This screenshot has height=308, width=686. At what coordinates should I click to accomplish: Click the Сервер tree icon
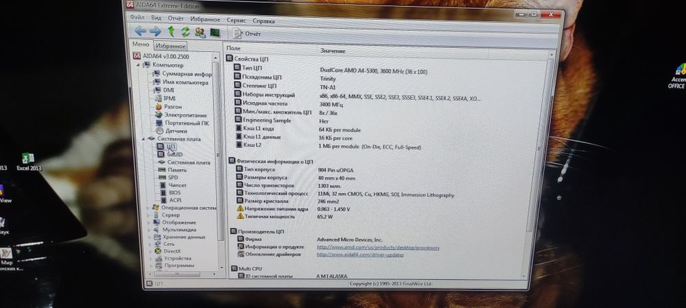156,215
